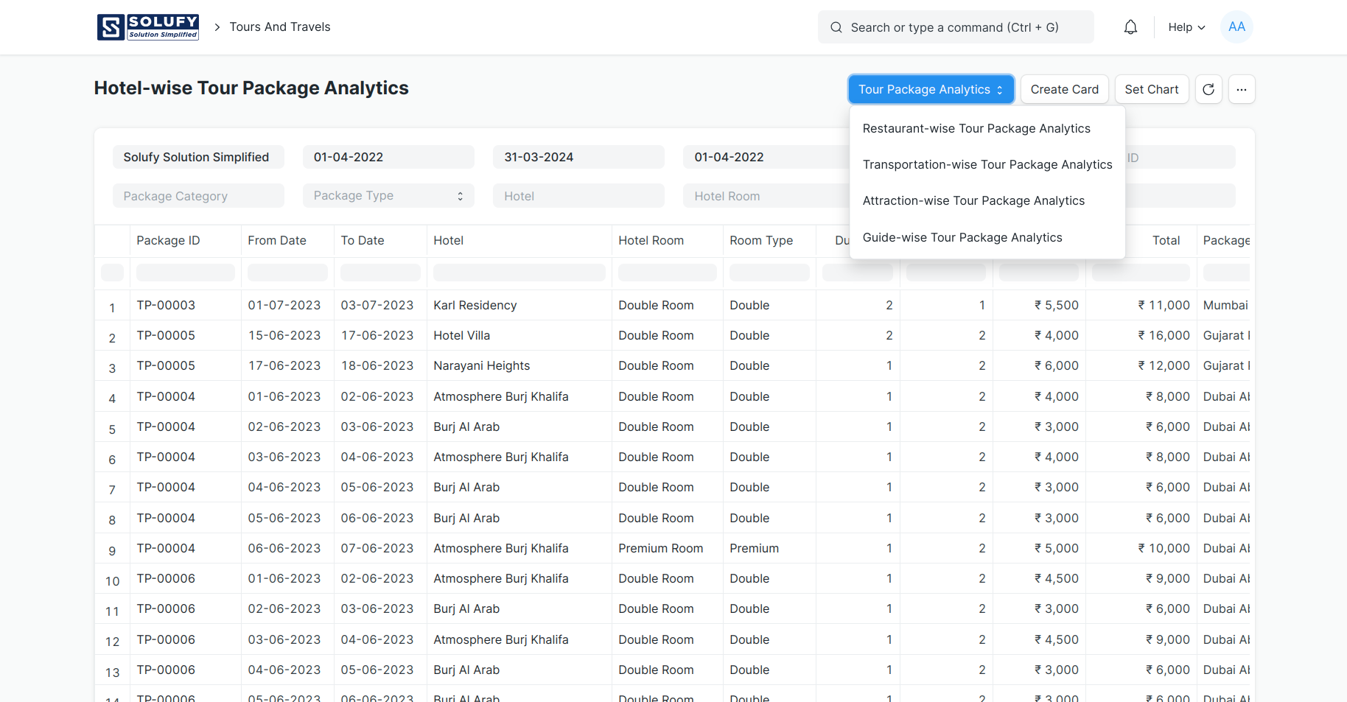Click the Solufy logo

[148, 27]
